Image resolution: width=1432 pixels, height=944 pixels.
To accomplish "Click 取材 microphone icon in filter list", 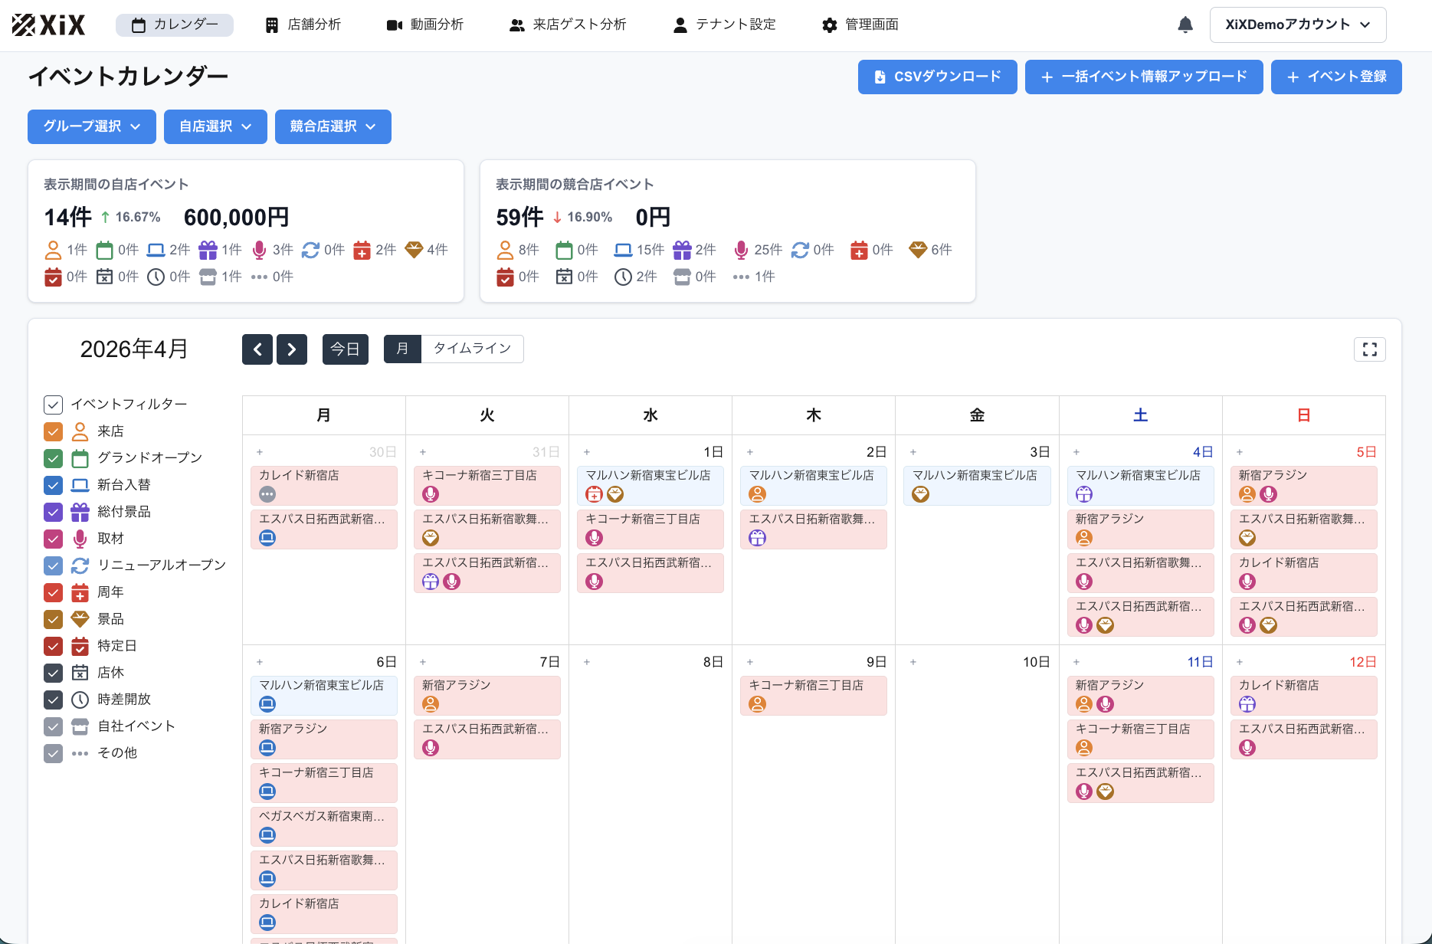I will tap(80, 539).
